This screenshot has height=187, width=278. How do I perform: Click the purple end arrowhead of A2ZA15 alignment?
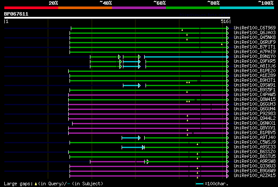point(228,176)
